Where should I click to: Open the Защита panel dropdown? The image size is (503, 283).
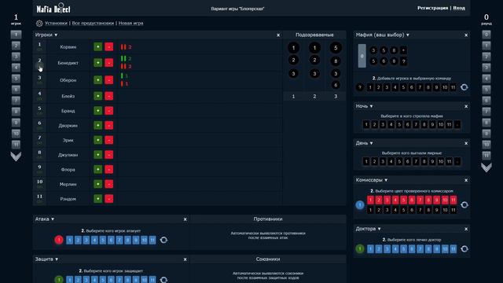(x=57, y=259)
